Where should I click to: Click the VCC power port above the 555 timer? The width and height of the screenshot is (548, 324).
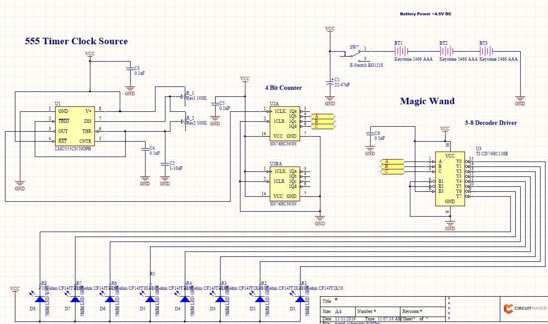pyautogui.click(x=90, y=54)
